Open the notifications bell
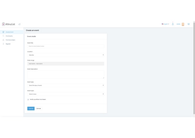Image resolution: width=195 pixels, height=138 pixels. pos(173,24)
